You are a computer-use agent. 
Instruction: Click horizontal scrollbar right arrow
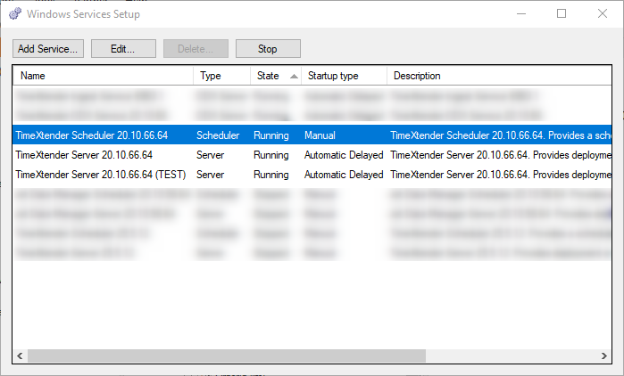coord(604,356)
